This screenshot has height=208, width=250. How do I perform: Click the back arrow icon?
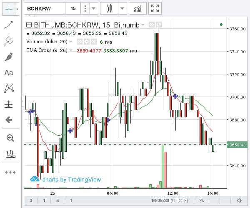coord(9,120)
